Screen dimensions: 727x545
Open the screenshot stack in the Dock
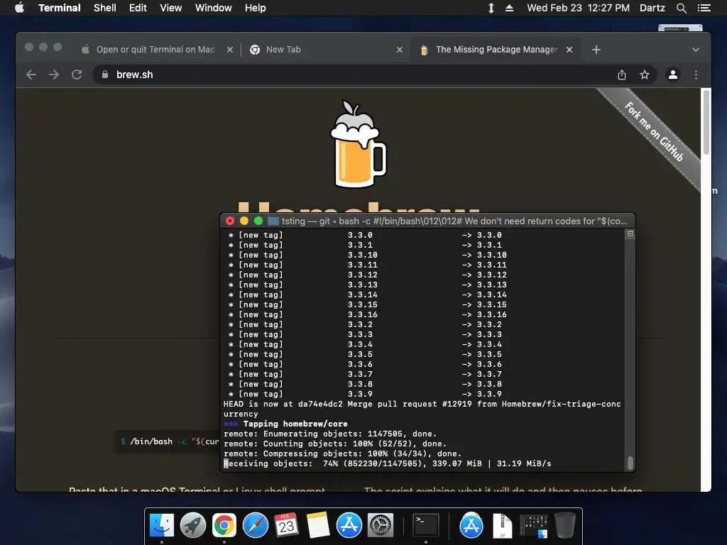[x=534, y=526]
